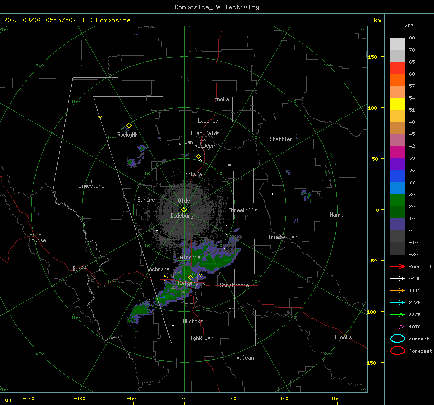Click the Innisfail town label
Image resolution: width=434 pixels, height=405 pixels.
tap(194, 174)
